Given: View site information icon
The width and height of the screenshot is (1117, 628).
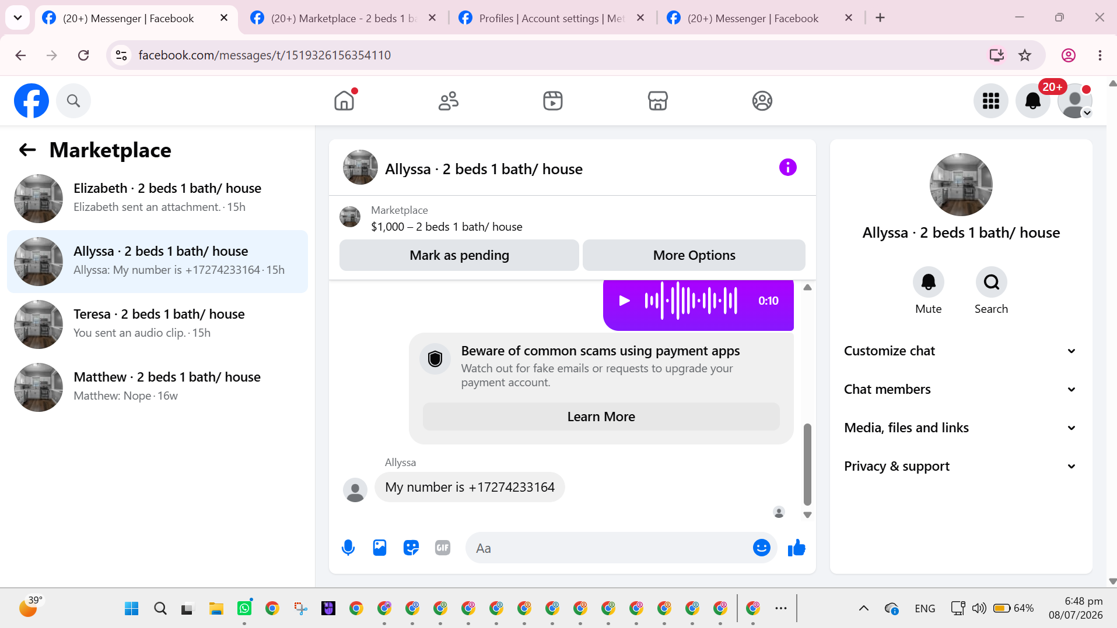Looking at the screenshot, I should click(x=121, y=55).
